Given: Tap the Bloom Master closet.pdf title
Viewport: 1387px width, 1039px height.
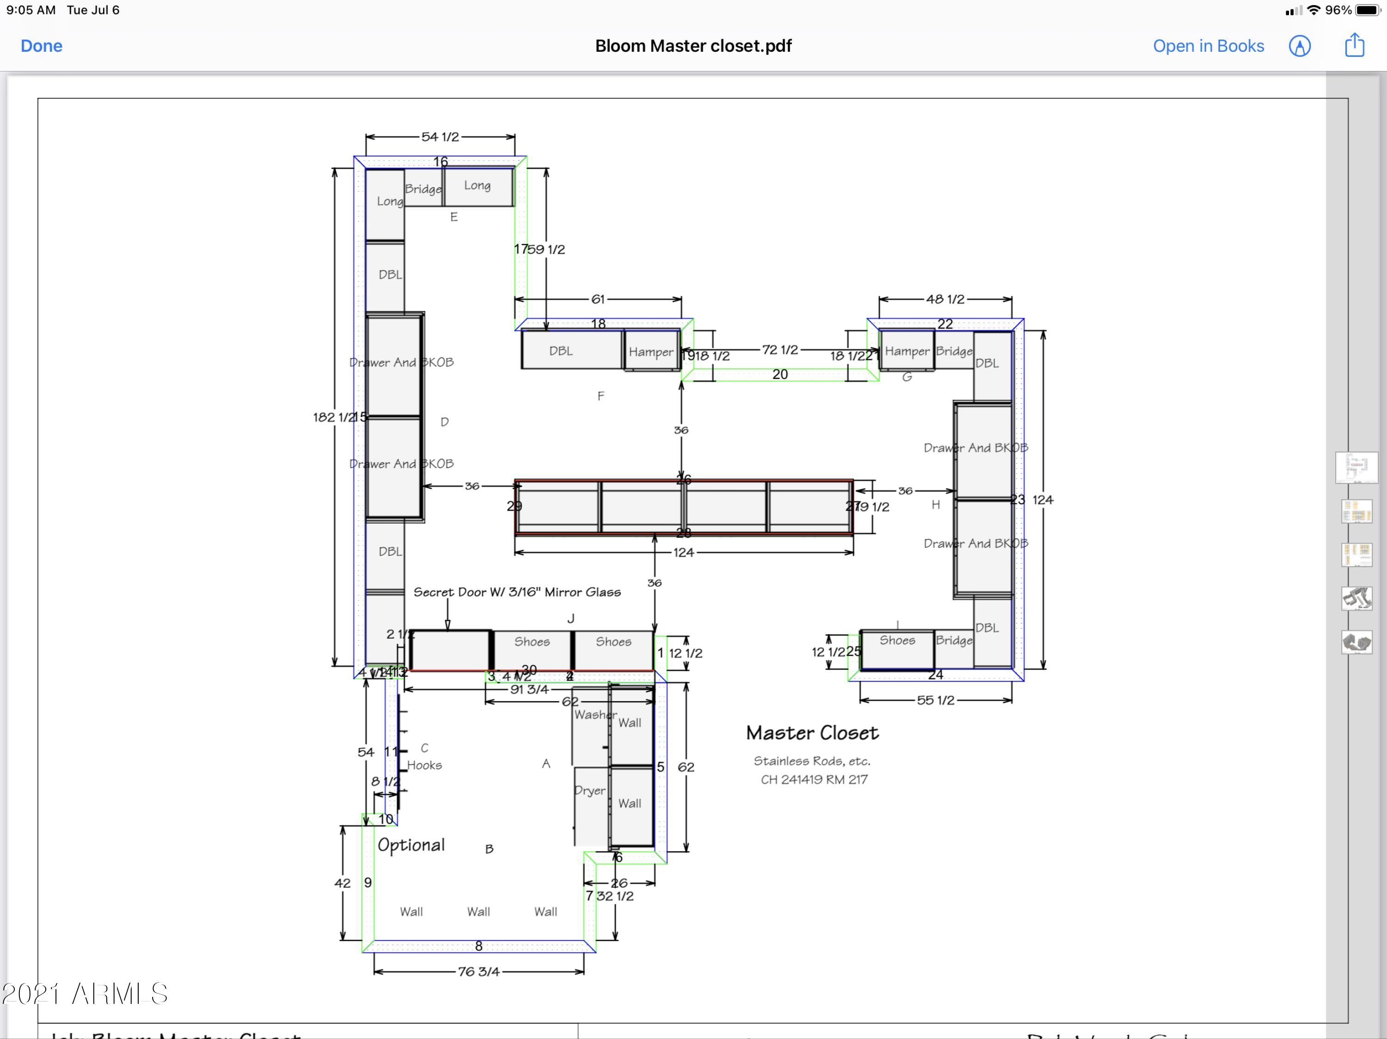Looking at the screenshot, I should click(x=693, y=46).
